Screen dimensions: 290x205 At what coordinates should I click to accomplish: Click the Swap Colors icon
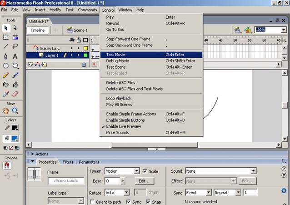(x=17, y=148)
